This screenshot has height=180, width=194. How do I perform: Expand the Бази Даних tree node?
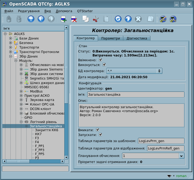pos(10,38)
